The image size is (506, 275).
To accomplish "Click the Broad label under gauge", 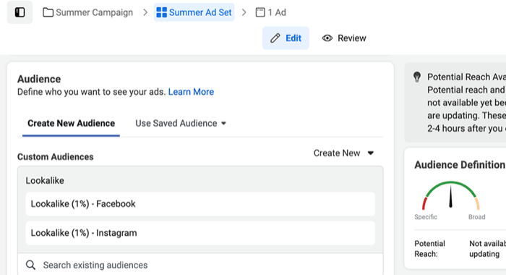I will (x=476, y=217).
